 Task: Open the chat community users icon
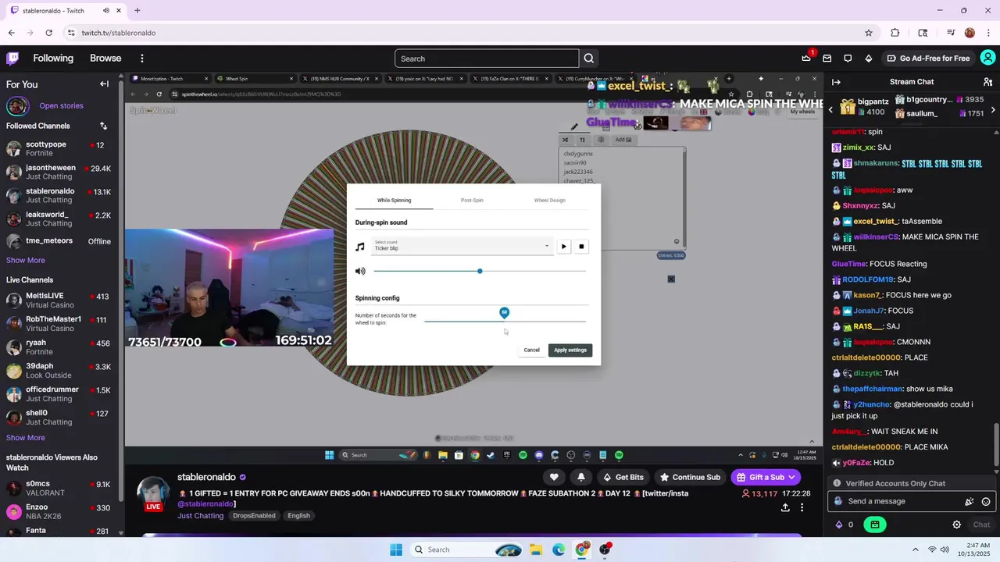pos(987,82)
